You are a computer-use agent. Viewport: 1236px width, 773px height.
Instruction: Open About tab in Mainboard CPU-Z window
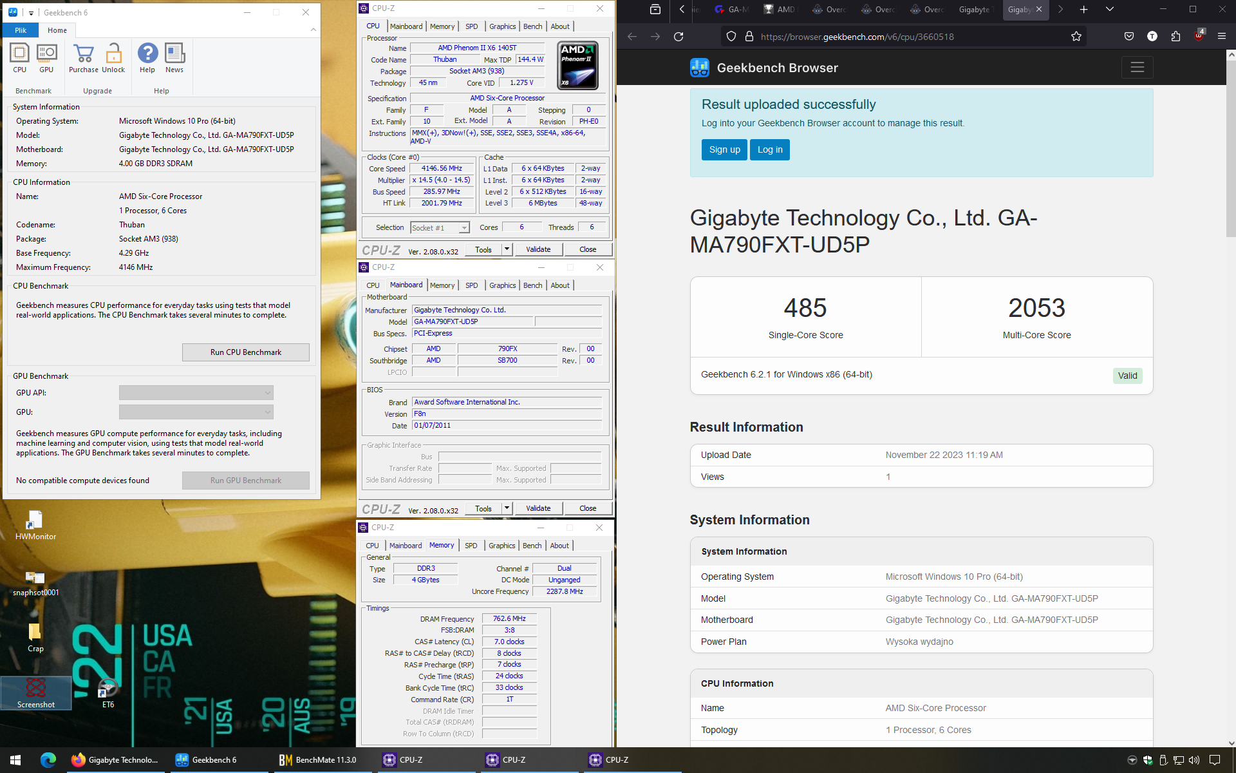(560, 285)
